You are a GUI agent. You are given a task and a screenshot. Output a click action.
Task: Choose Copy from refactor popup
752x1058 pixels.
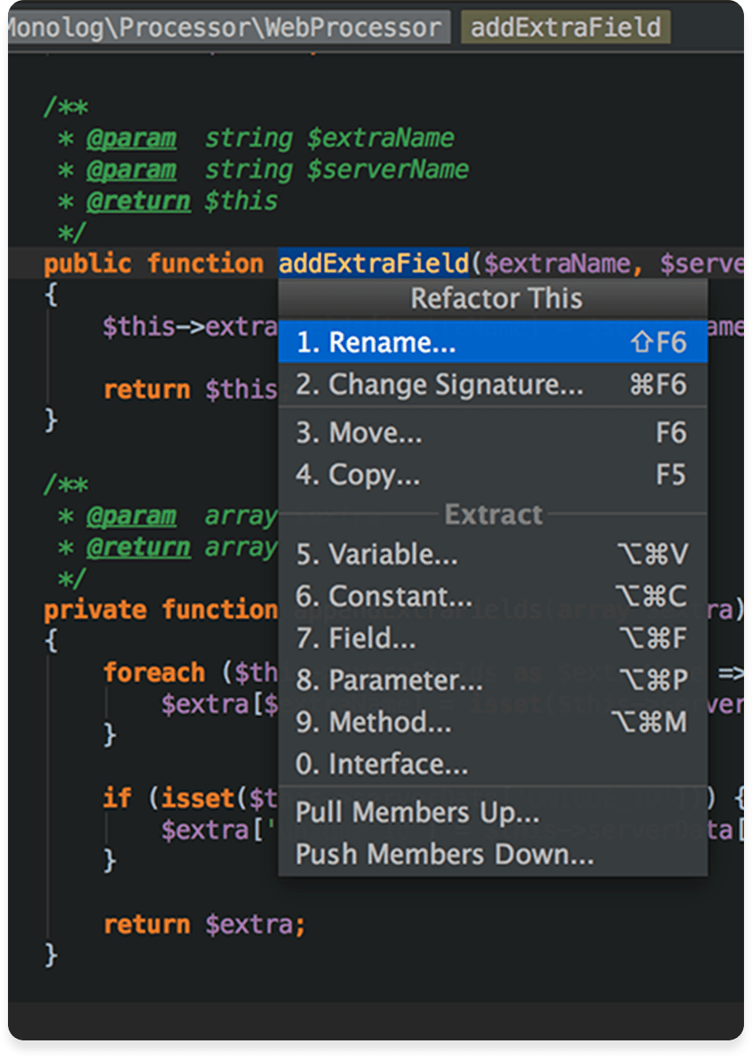click(493, 475)
